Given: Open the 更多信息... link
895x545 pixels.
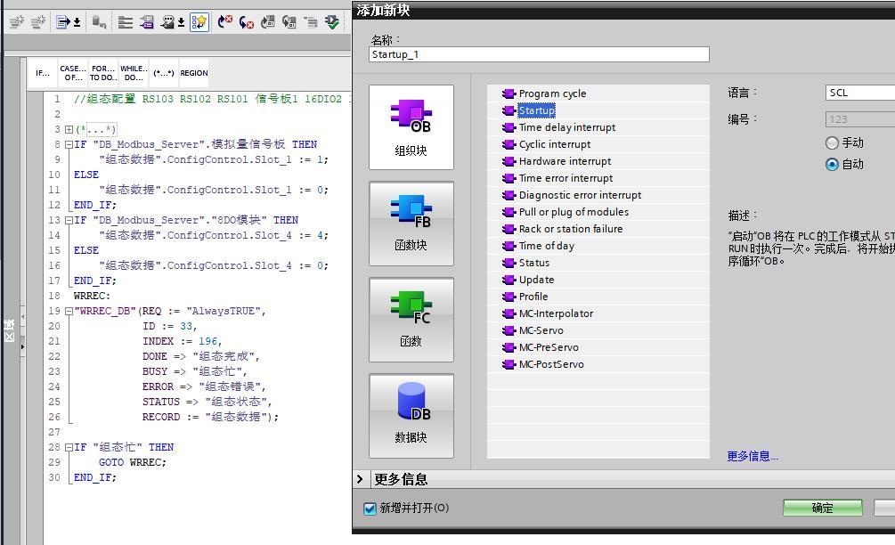Looking at the screenshot, I should [753, 456].
